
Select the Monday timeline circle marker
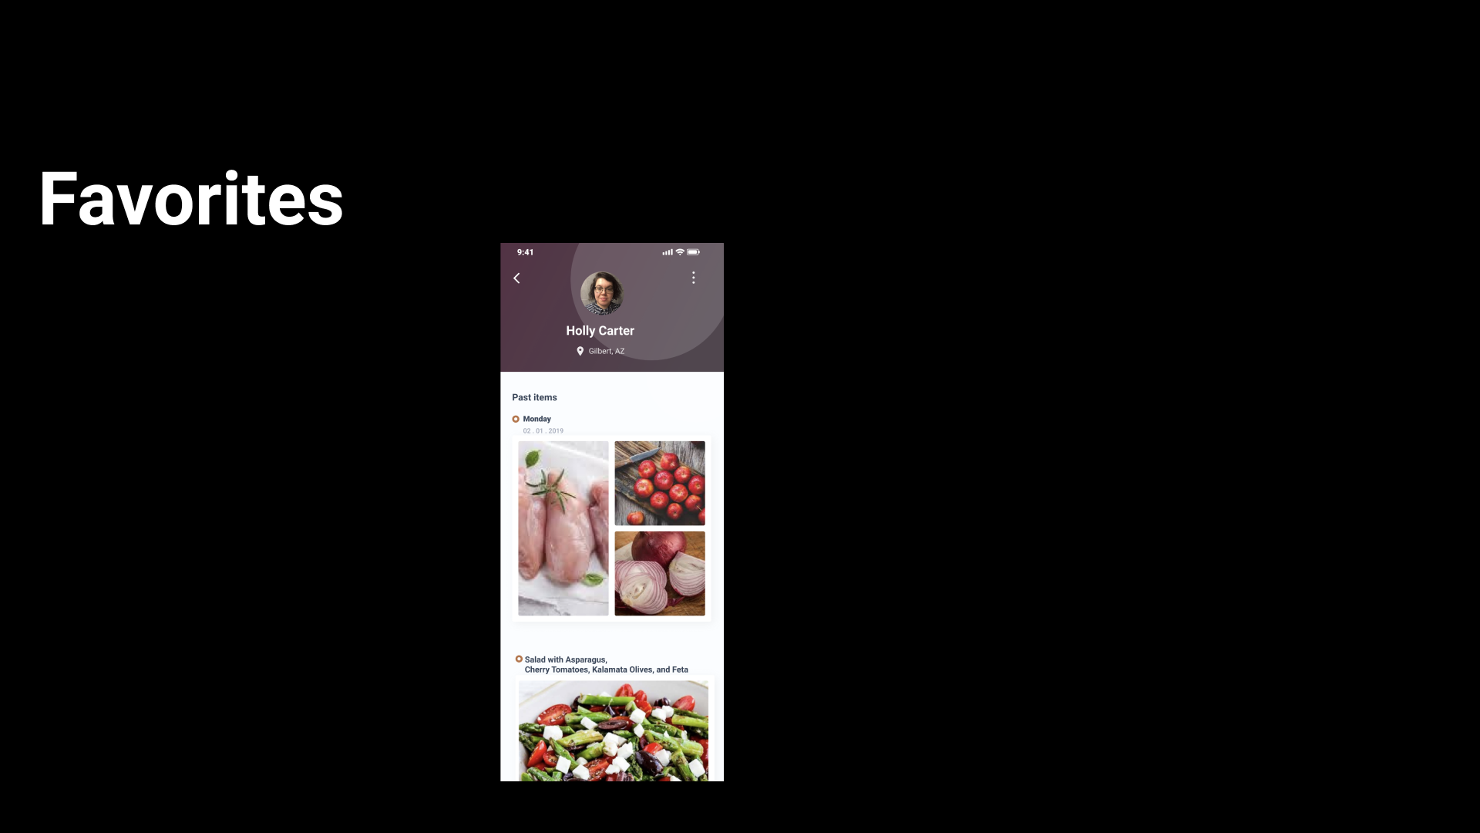(x=516, y=419)
